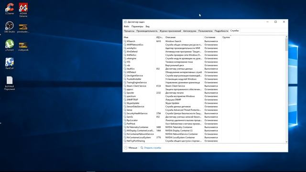Click the Открыть службы link
The width and height of the screenshot is (306, 172).
click(x=153, y=148)
